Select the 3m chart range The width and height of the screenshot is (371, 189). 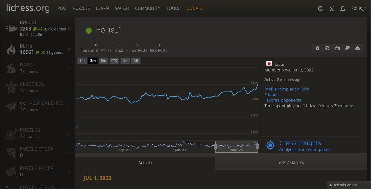click(93, 61)
